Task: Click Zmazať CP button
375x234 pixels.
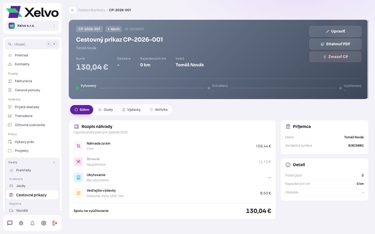Action: click(x=335, y=57)
